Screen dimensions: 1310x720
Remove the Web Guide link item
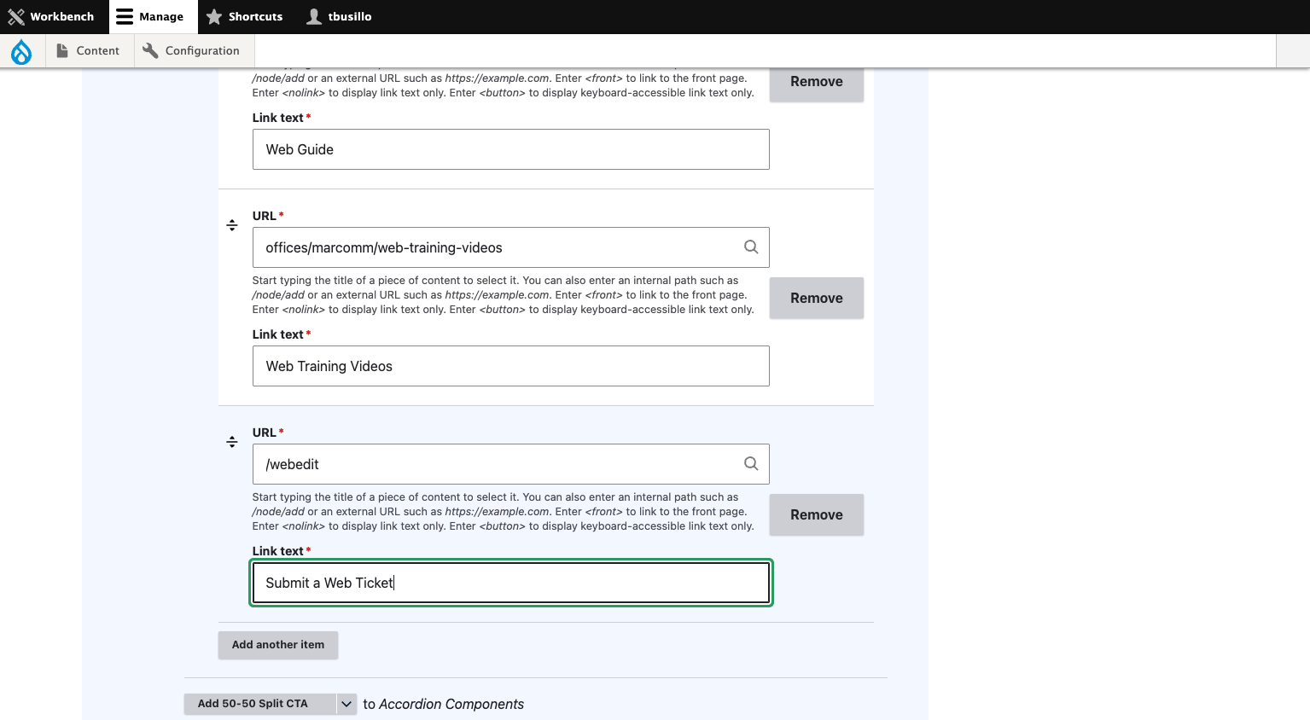(x=817, y=82)
